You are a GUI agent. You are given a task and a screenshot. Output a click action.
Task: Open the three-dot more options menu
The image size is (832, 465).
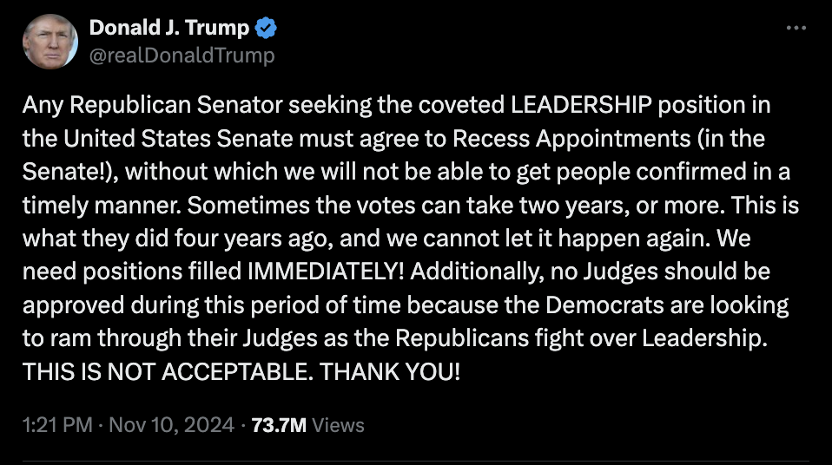click(x=796, y=28)
